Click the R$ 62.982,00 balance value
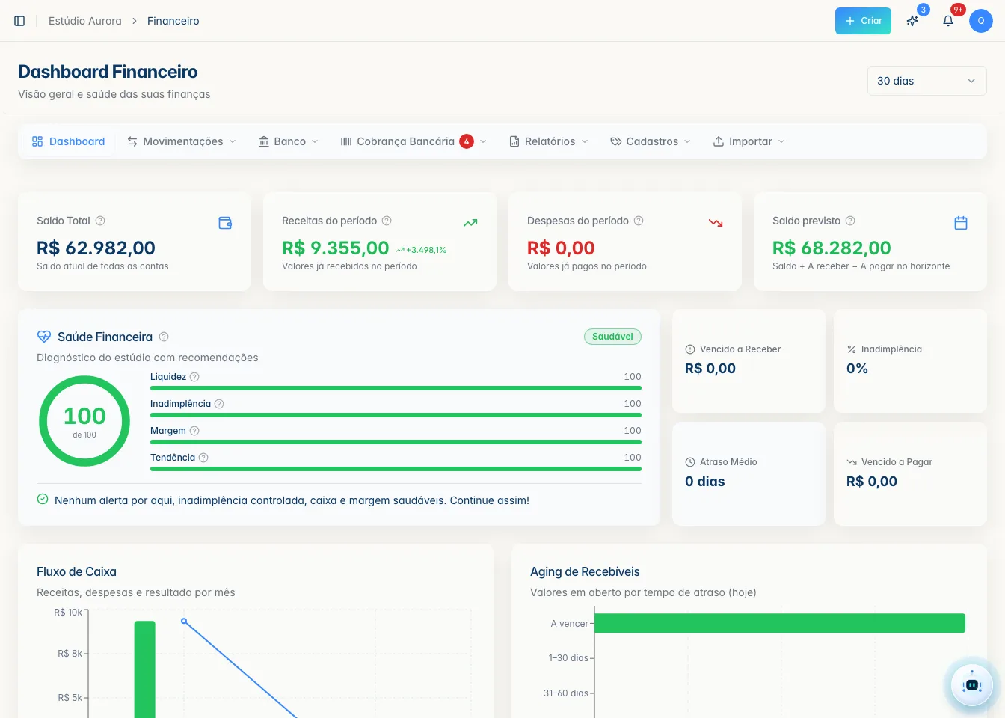The width and height of the screenshot is (1005, 718). click(96, 248)
